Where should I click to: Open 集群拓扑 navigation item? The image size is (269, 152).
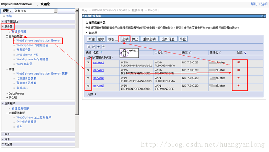point(22,88)
